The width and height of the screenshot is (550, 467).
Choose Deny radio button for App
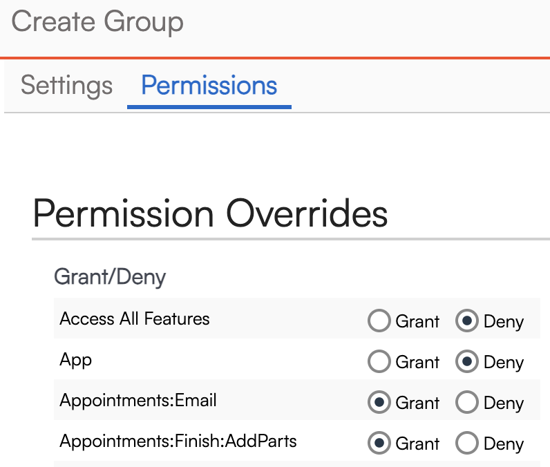[467, 362]
